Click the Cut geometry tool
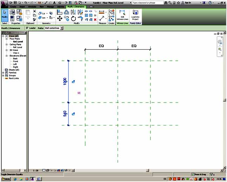 42,13
